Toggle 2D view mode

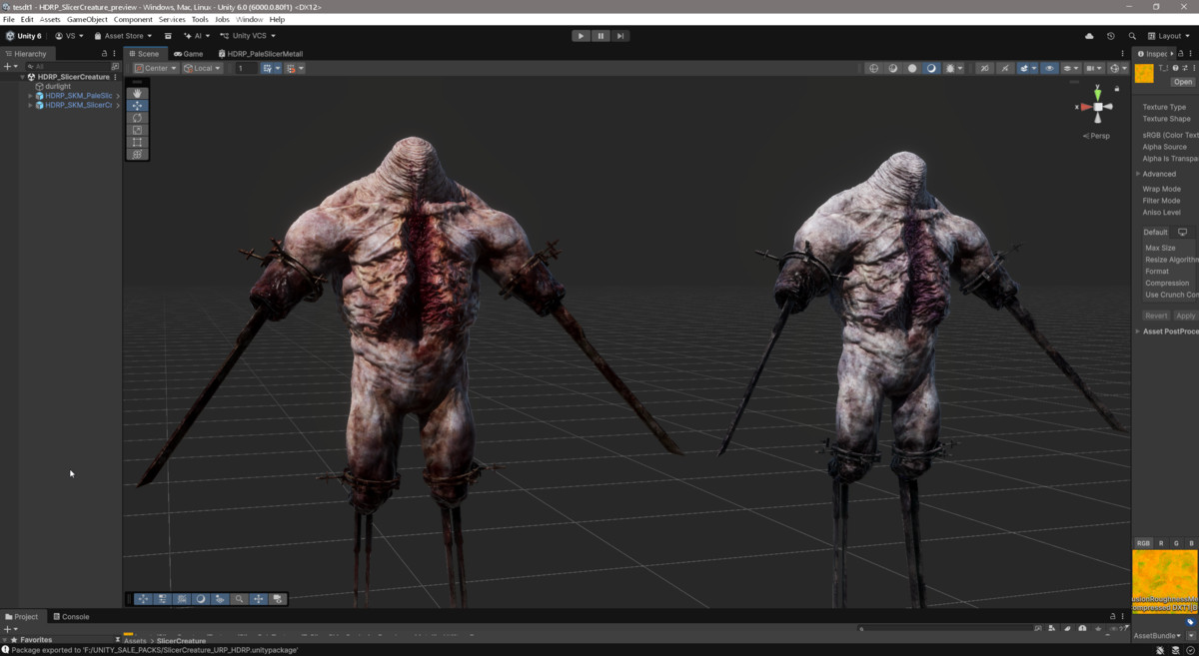[x=984, y=68]
